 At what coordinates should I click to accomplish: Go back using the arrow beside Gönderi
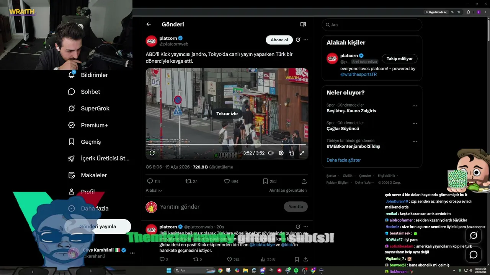(x=149, y=24)
